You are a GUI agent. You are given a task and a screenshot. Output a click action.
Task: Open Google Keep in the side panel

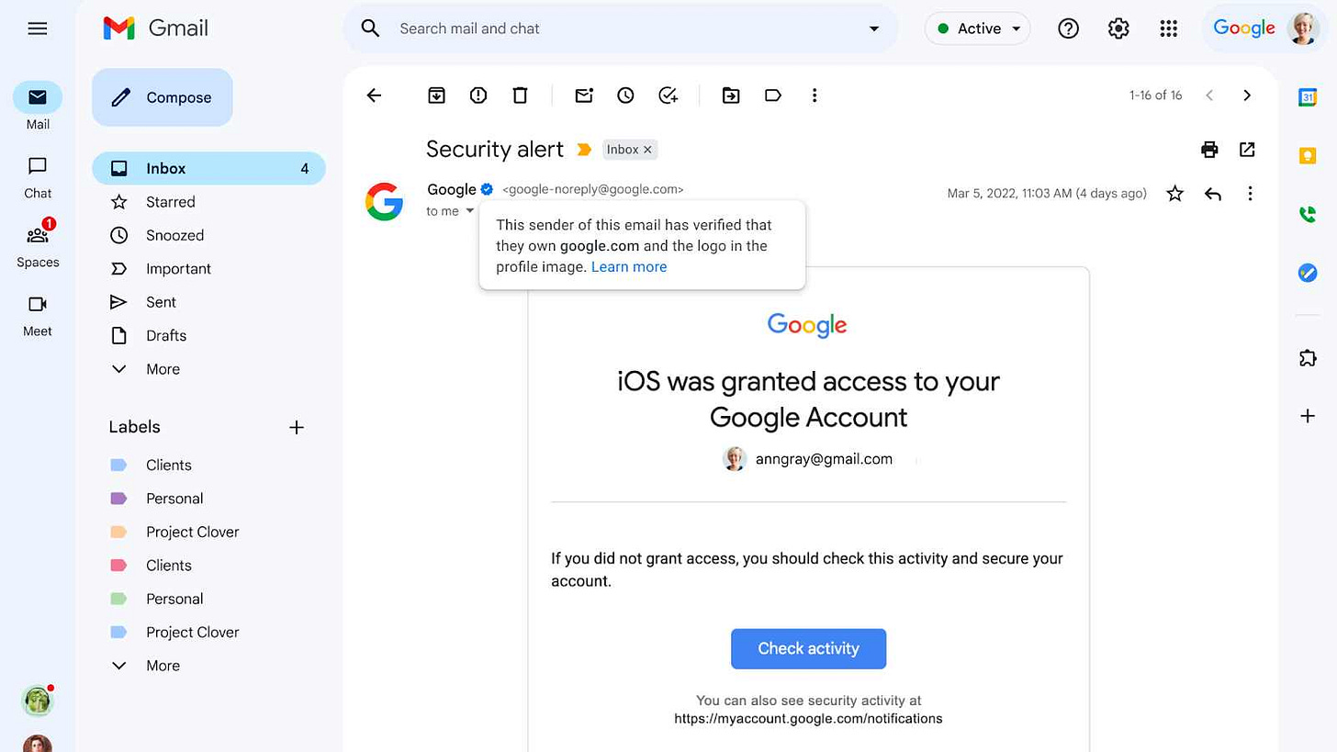pyautogui.click(x=1307, y=155)
